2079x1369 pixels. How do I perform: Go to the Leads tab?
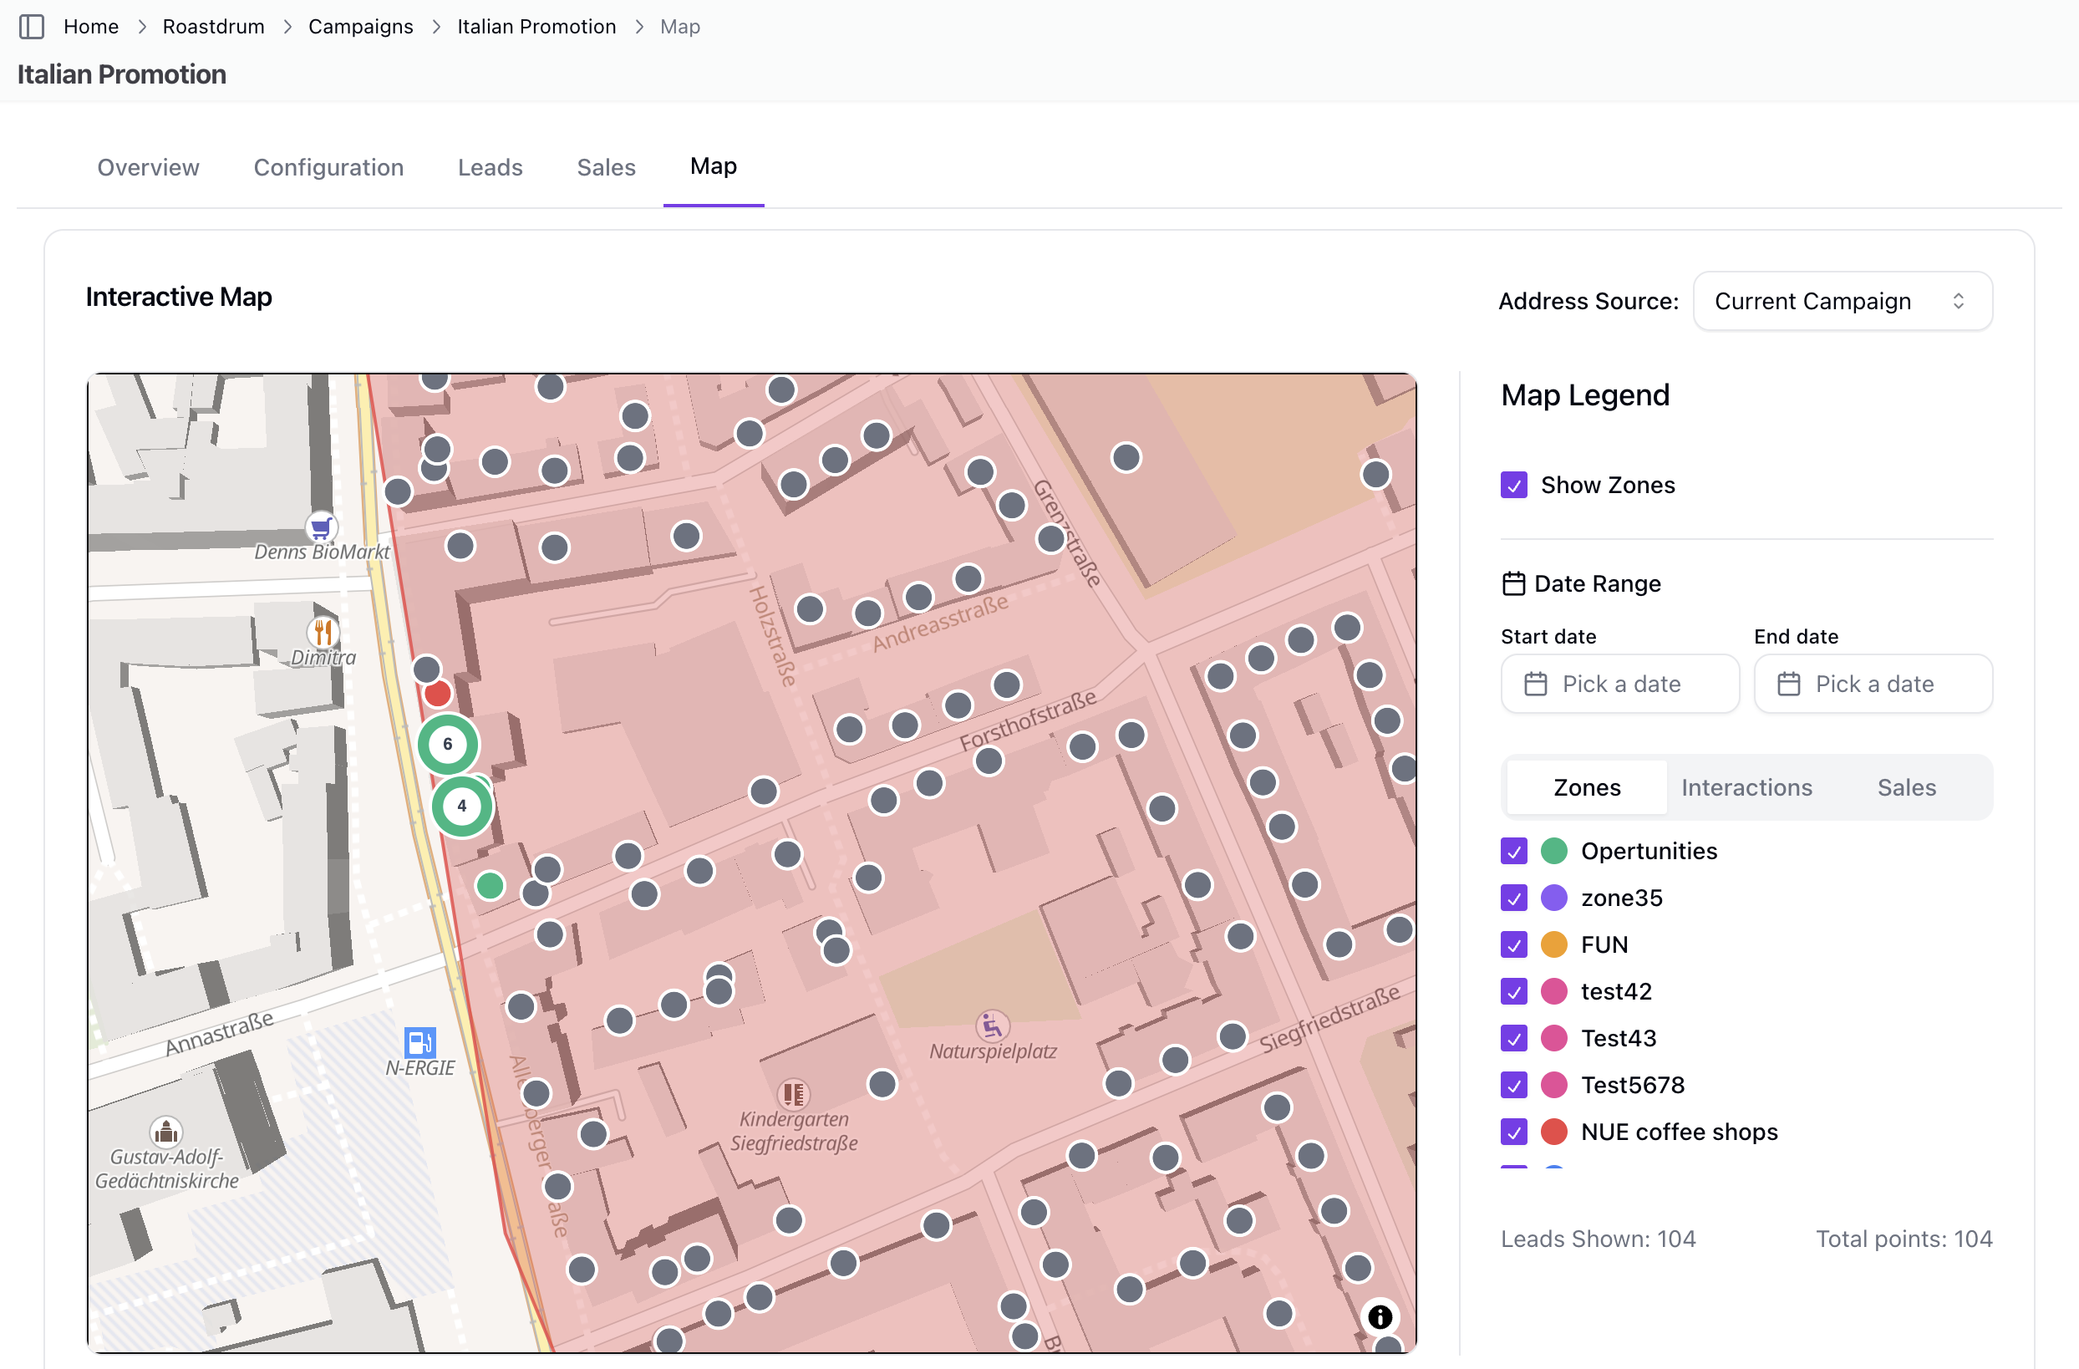[490, 167]
